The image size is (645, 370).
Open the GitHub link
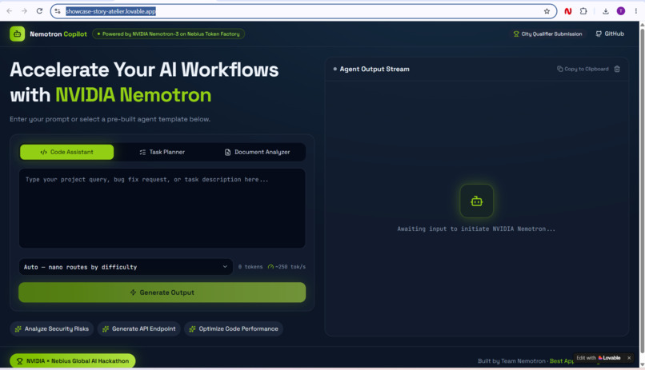(x=610, y=34)
